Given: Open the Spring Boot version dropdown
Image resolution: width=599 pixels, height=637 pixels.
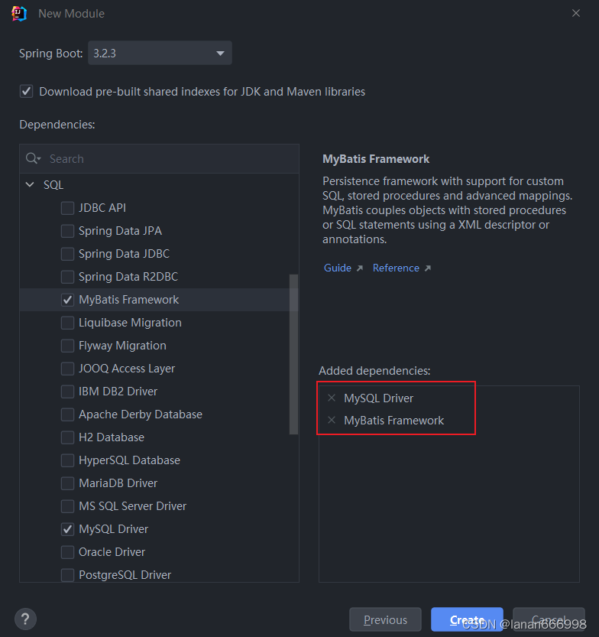Looking at the screenshot, I should pyautogui.click(x=160, y=53).
